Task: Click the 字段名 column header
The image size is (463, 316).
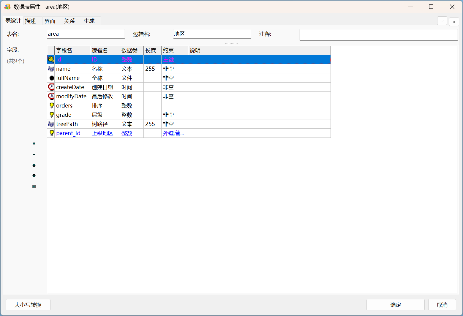Action: pyautogui.click(x=72, y=50)
